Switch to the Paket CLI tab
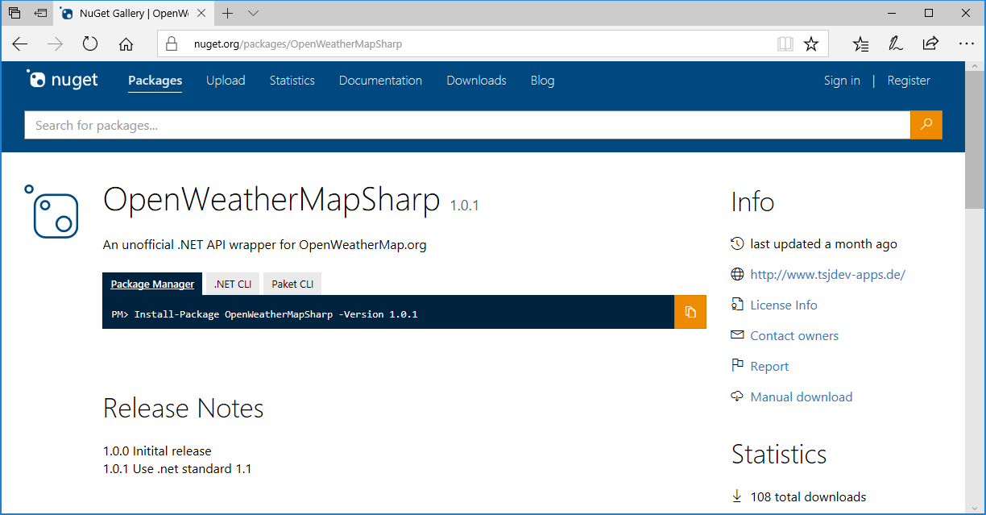This screenshot has height=515, width=986. pos(292,284)
